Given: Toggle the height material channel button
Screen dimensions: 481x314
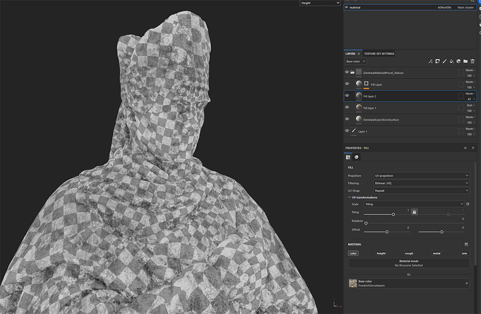Looking at the screenshot, I should (x=381, y=254).
